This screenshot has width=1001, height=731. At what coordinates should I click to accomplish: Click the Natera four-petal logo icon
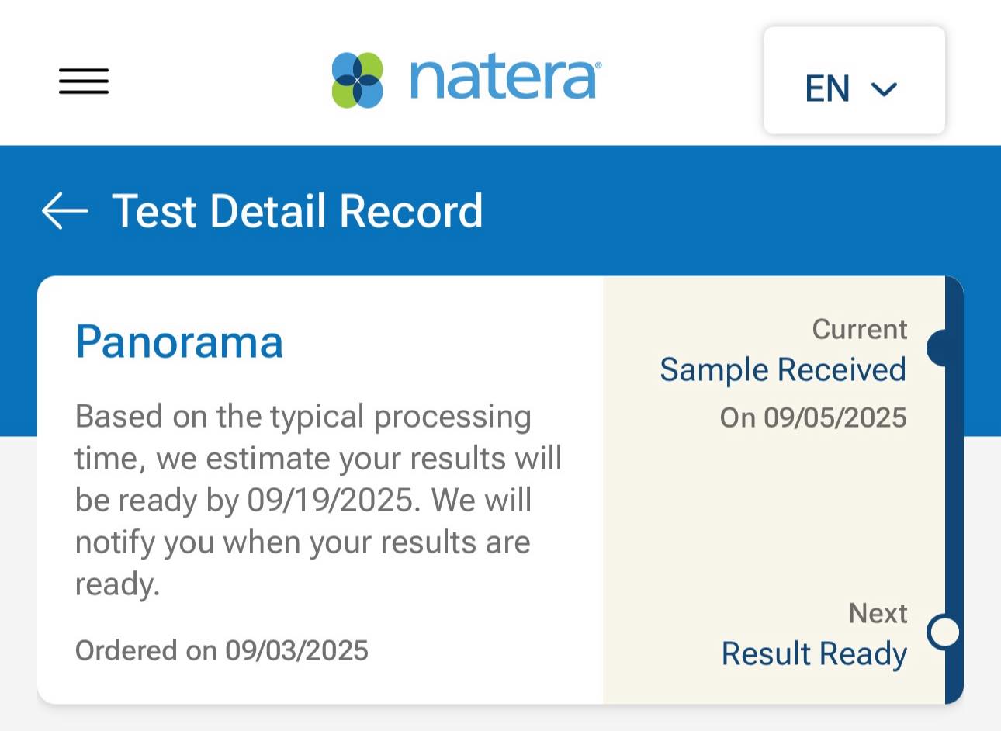tap(358, 80)
